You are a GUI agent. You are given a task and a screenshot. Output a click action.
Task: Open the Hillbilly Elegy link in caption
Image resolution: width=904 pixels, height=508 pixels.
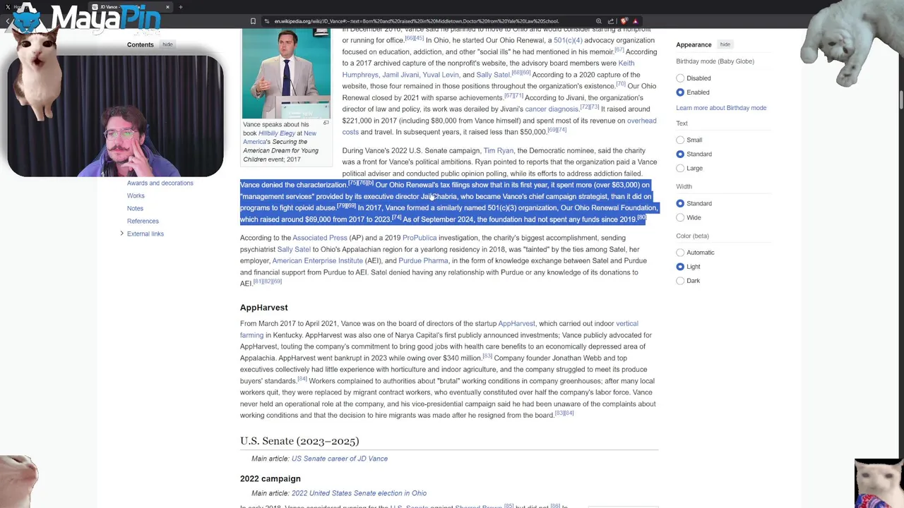tap(277, 133)
